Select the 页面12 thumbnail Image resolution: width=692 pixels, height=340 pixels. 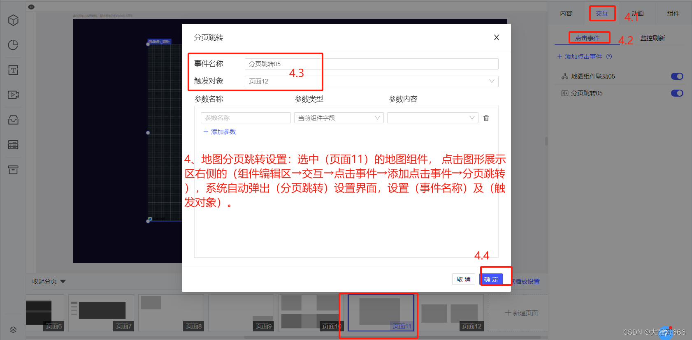451,313
